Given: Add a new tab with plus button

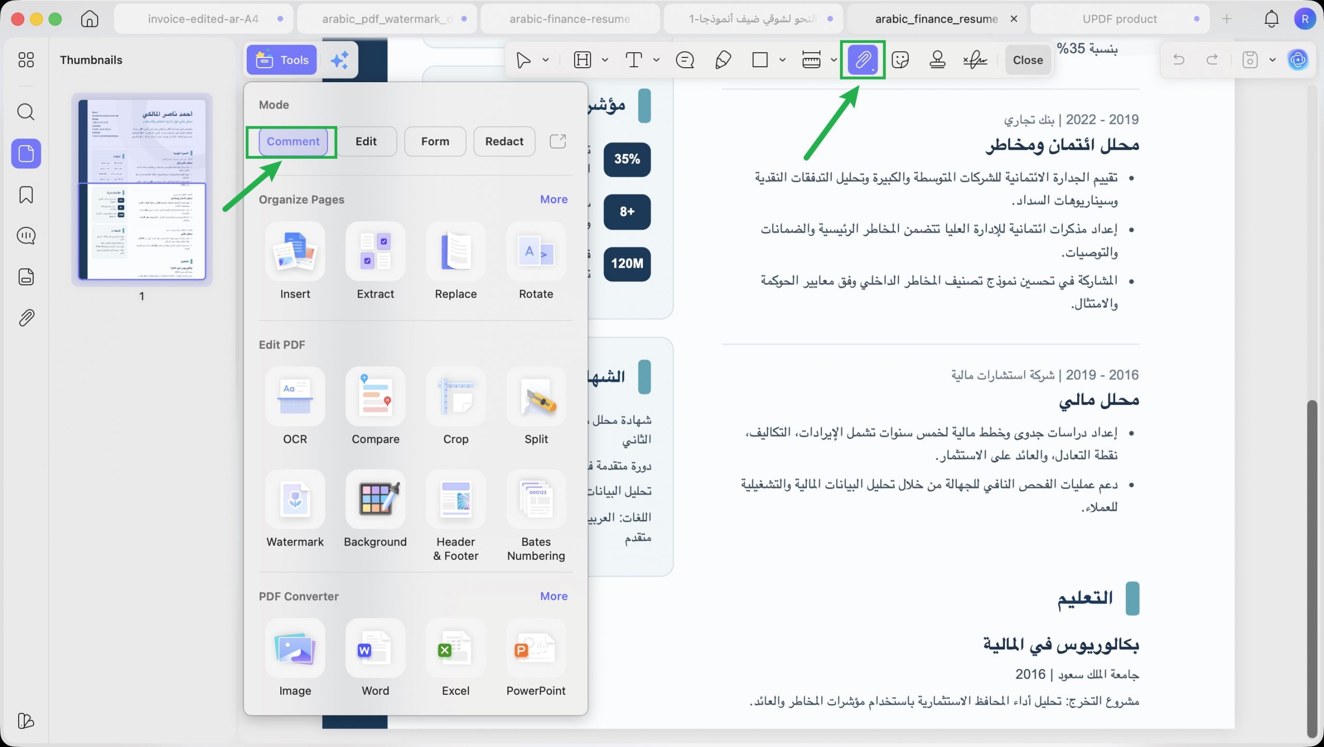Looking at the screenshot, I should click(1227, 19).
